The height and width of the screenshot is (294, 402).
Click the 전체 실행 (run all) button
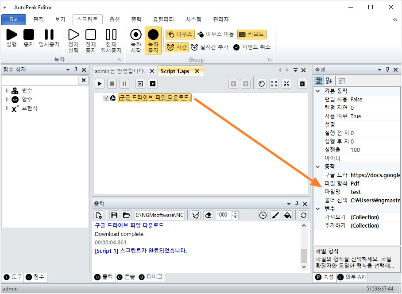(73, 41)
